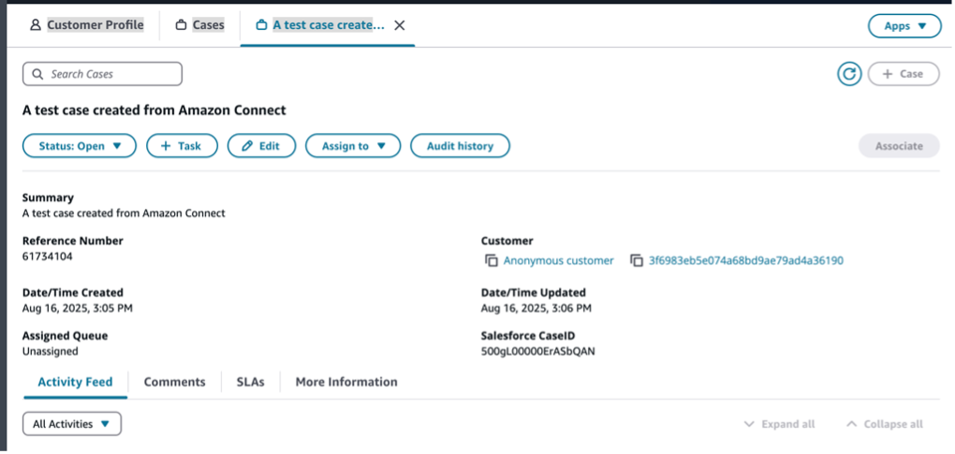Close the test case tab

[400, 25]
